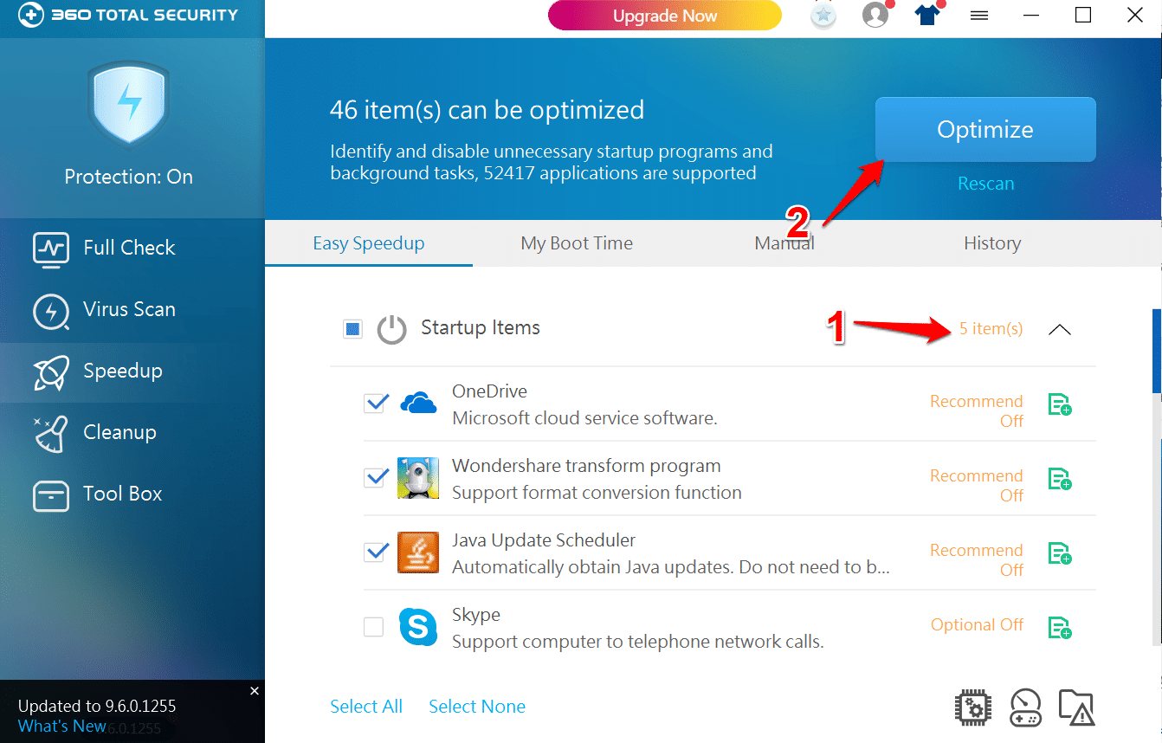Screen dimensions: 1162x743
Task: Collapse the Startup Items section chevron
Action: point(1059,329)
